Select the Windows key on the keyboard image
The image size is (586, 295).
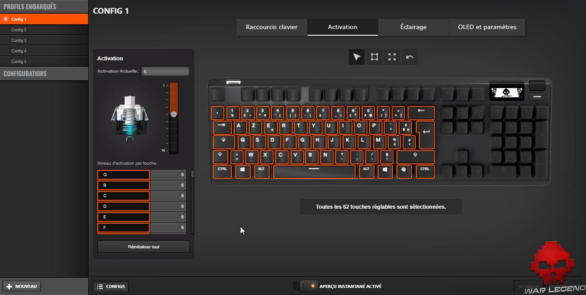[243, 172]
